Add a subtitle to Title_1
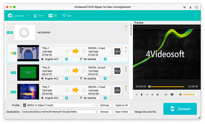The image size is (205, 124). click(x=105, y=59)
